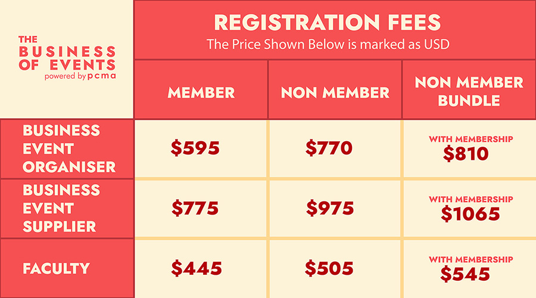Click the Registration Fees heading
The height and width of the screenshot is (298, 536).
[327, 23]
